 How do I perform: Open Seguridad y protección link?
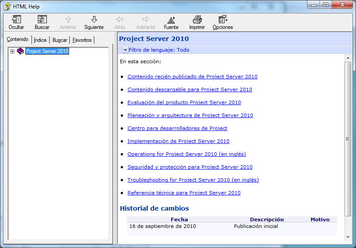(190, 167)
